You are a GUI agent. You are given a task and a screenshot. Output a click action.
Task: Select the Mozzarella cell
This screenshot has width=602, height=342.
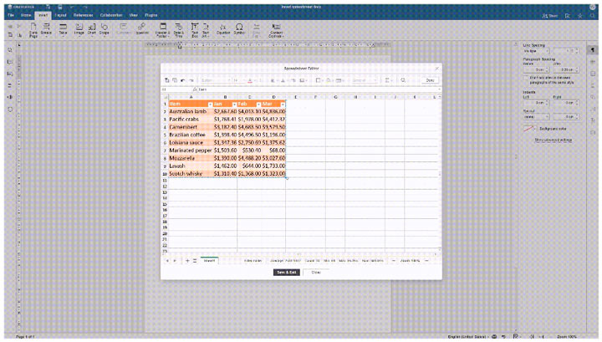pos(191,158)
